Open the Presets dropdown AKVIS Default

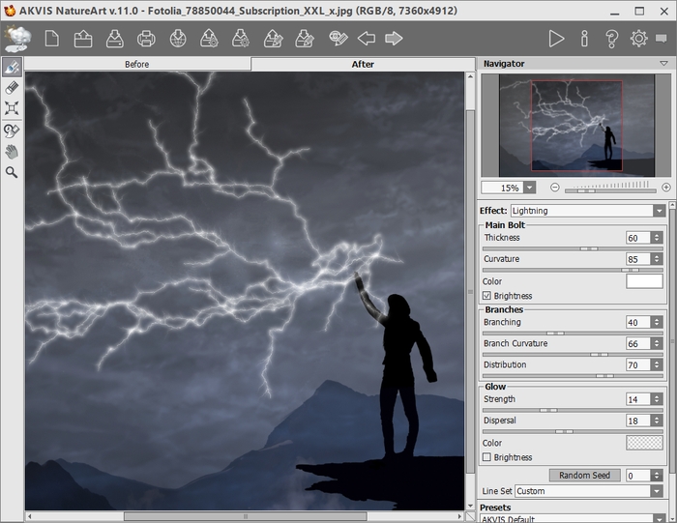(x=573, y=519)
